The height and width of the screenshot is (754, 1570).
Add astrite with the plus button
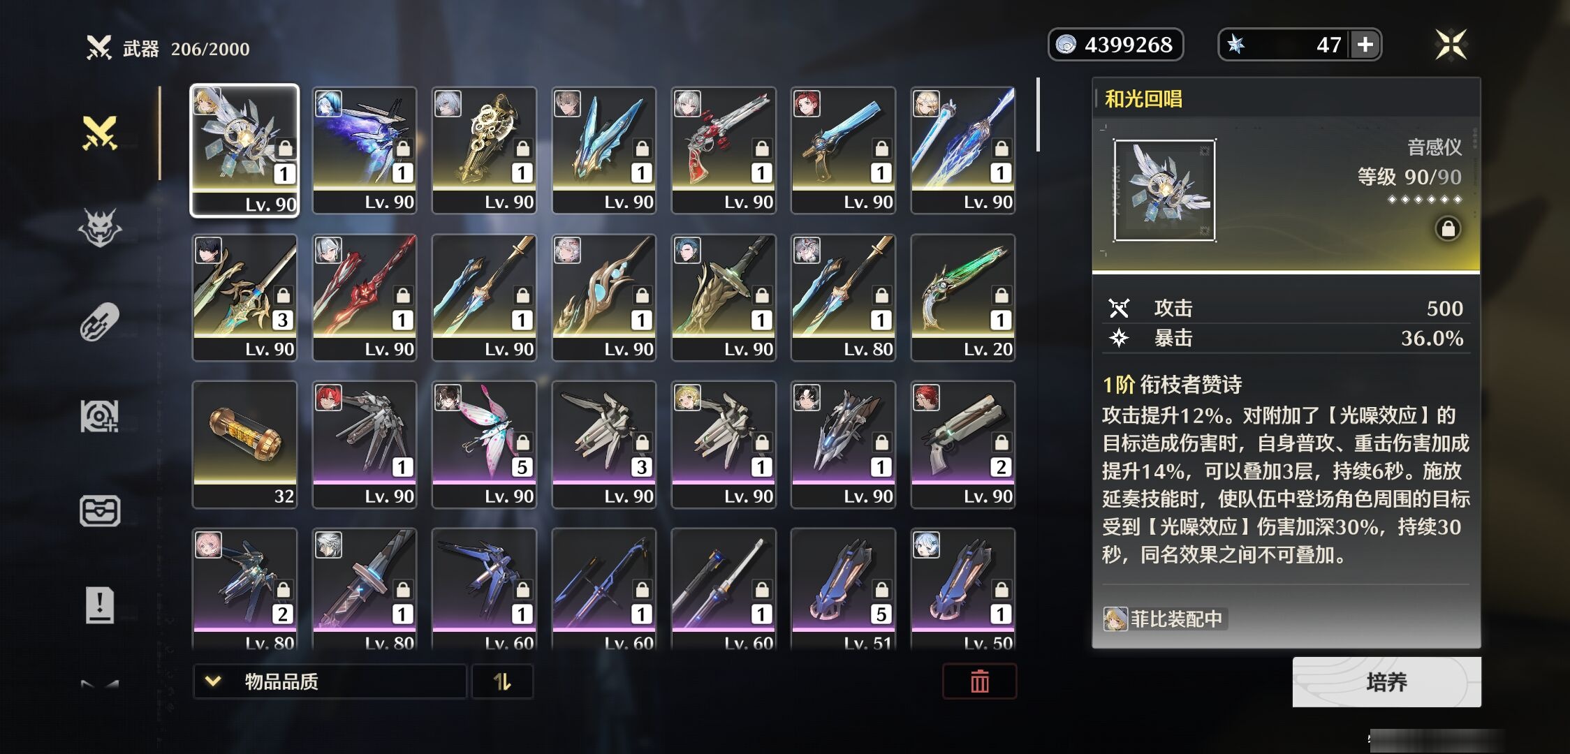1365,45
